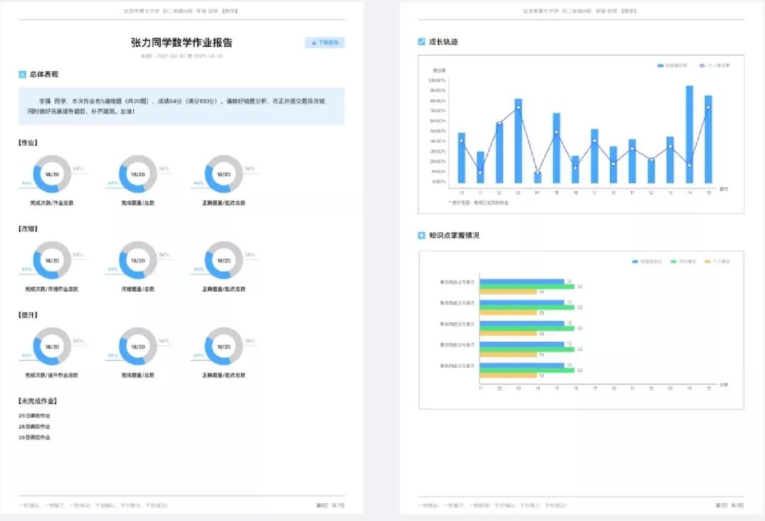Click the 成长轨迹 trend chart icon
Screen dimensions: 765x521
[421, 42]
